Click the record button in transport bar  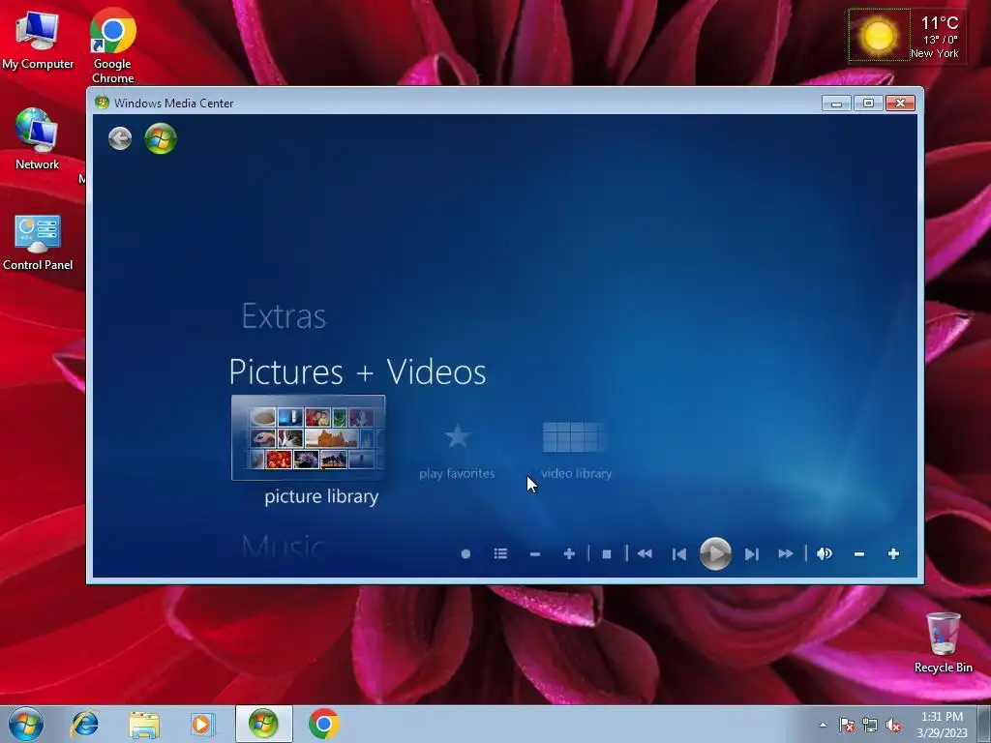coord(465,554)
